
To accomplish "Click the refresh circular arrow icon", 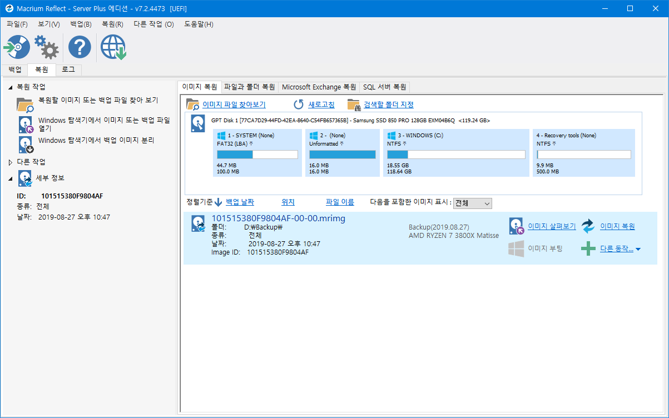I will [299, 104].
